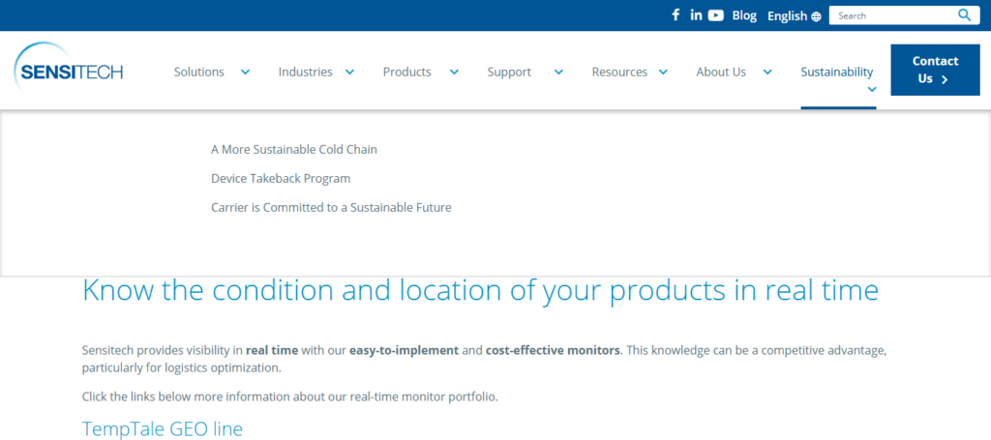Switch language via English selector
Viewport: 991px width, 440px height.
click(x=788, y=16)
